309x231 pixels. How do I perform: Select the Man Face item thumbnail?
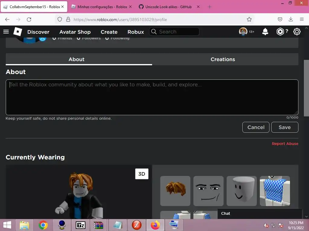(x=209, y=191)
